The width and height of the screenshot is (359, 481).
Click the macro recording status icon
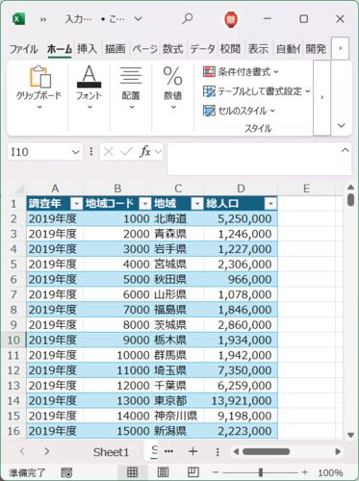66,472
